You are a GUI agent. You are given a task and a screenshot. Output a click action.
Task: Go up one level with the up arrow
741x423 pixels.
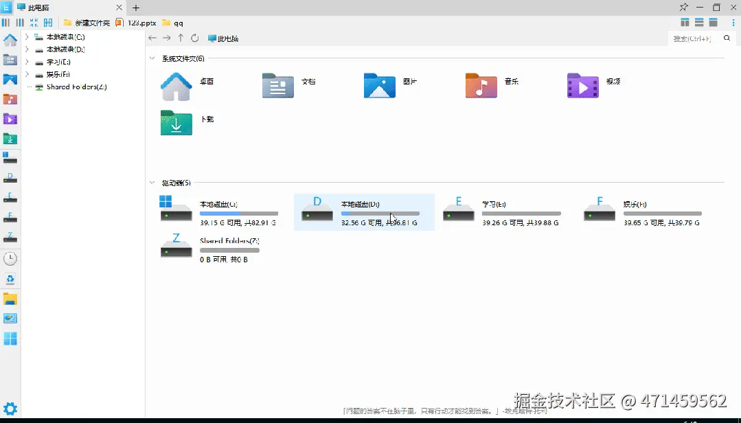pyautogui.click(x=181, y=38)
